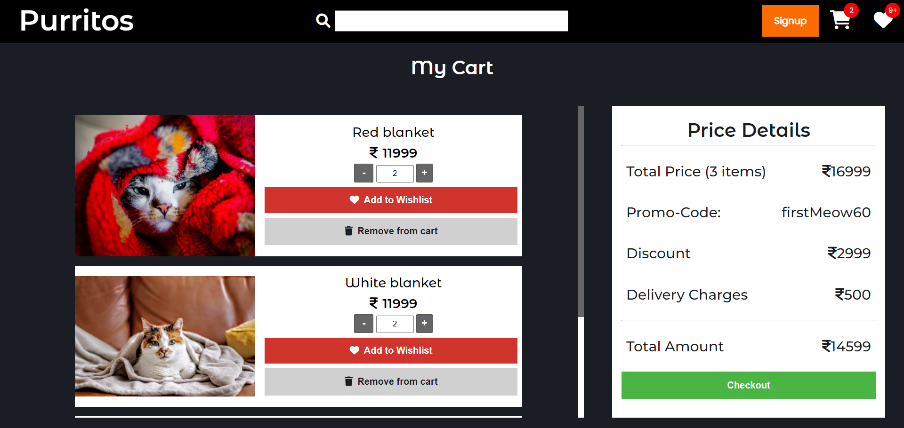Increase Red blanket quantity with plus stepper

click(424, 173)
